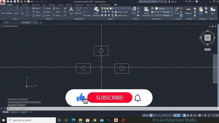The height and width of the screenshot is (123, 219).
Task: Toggle 2D object snap
Action: pyautogui.click(x=179, y=115)
